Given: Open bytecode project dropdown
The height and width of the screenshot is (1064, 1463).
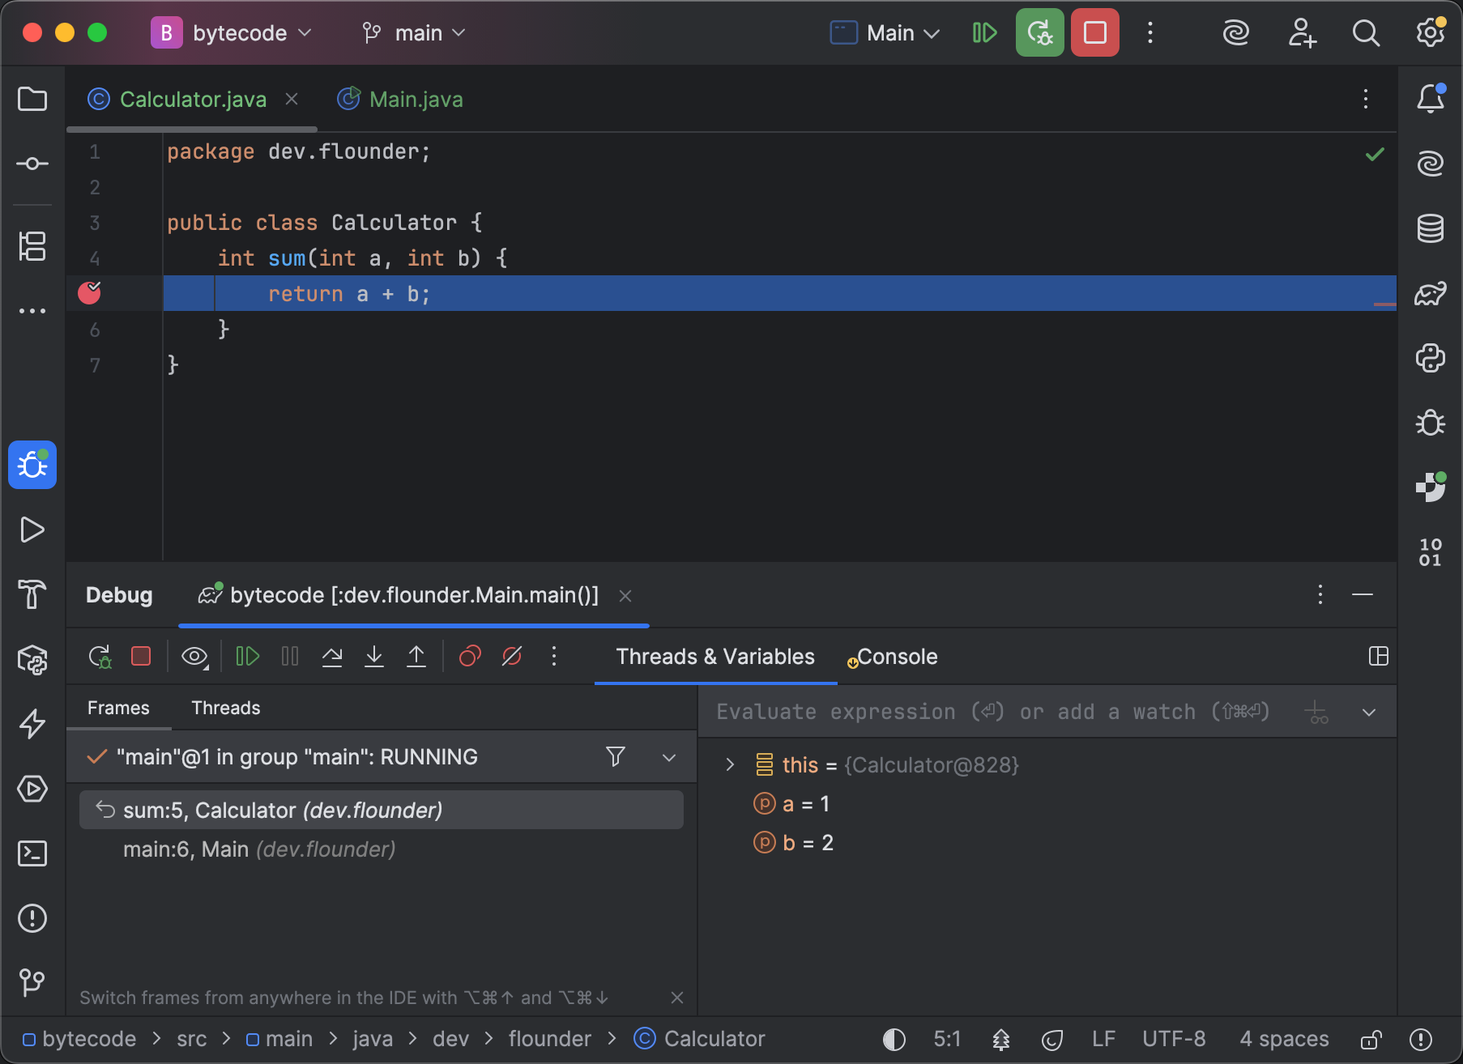Looking at the screenshot, I should pos(232,33).
